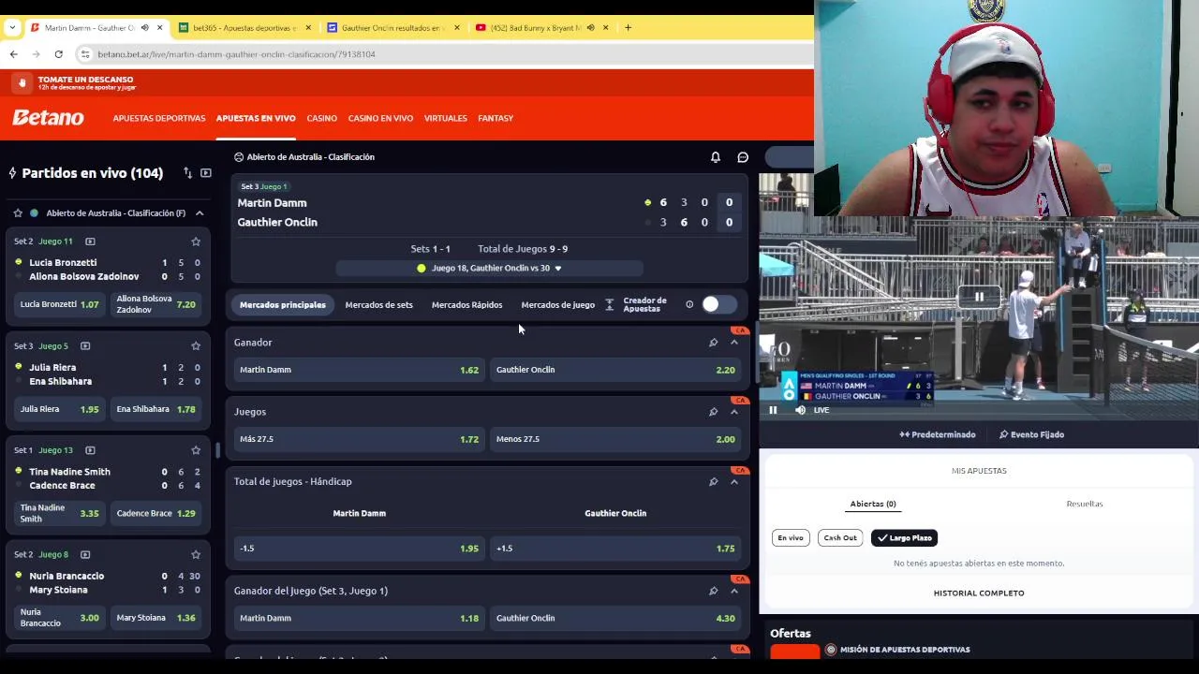Collapse Ganador del Juego (Set 3, Juego 1)
Image resolution: width=1199 pixels, height=674 pixels.
pyautogui.click(x=734, y=591)
